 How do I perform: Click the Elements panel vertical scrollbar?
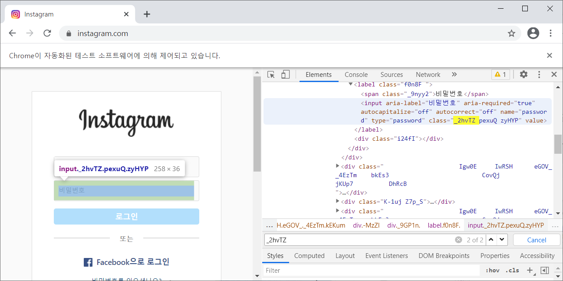(558, 144)
